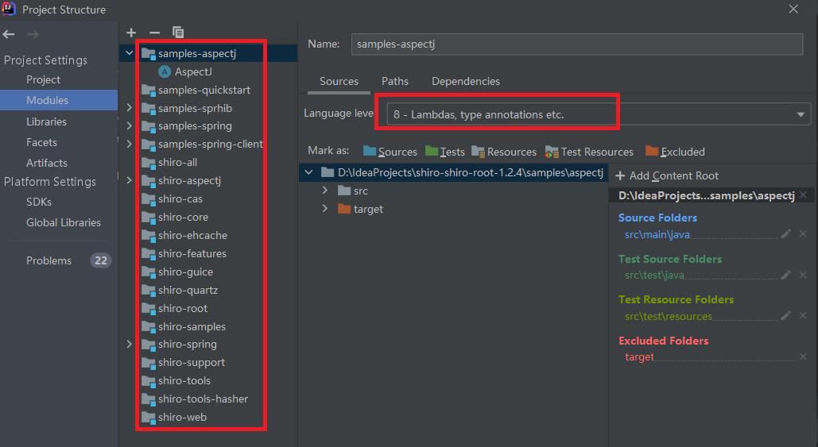818x447 pixels.
Task: Expand the target folder
Action: (x=325, y=208)
